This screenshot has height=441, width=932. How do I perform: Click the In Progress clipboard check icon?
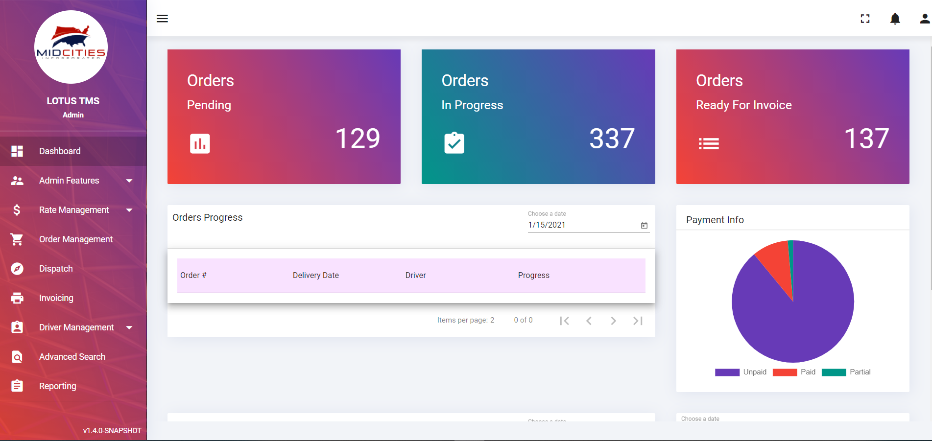[454, 143]
